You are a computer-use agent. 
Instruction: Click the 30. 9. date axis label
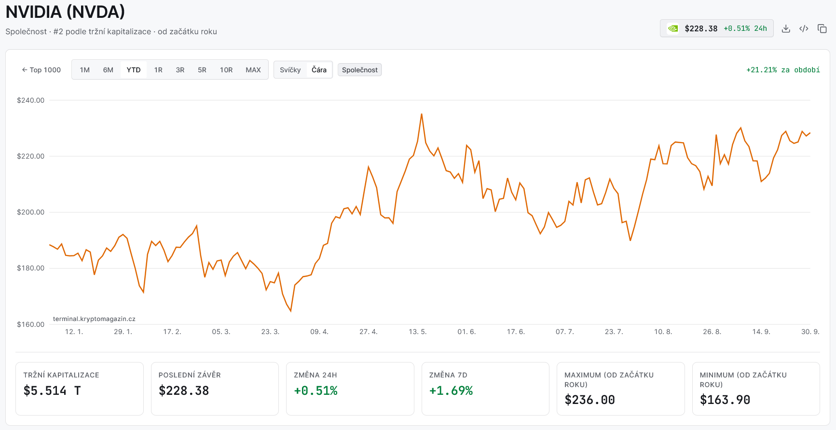(810, 332)
